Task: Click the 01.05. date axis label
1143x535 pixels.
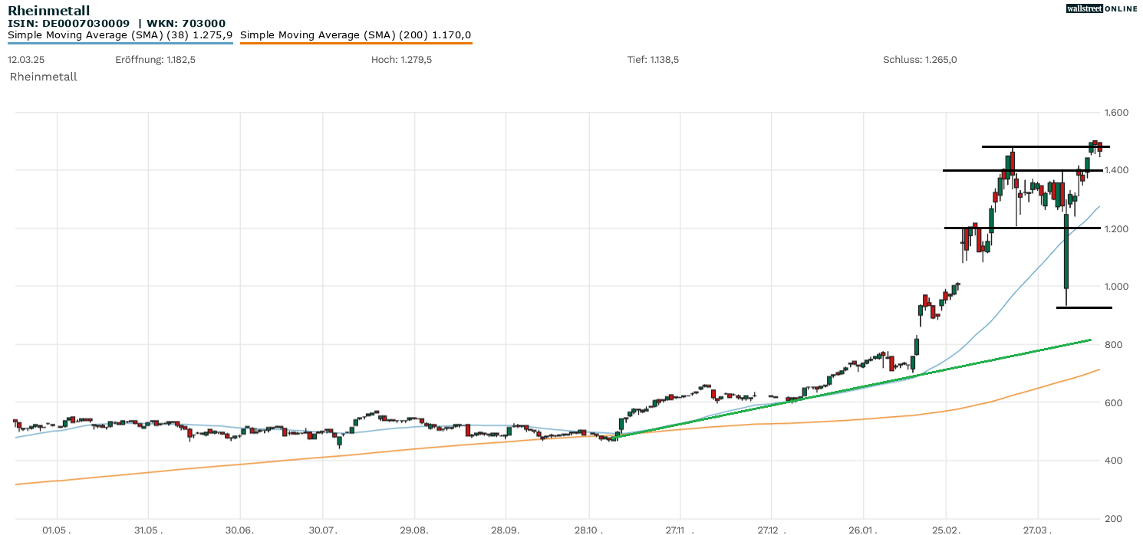Action: click(57, 529)
